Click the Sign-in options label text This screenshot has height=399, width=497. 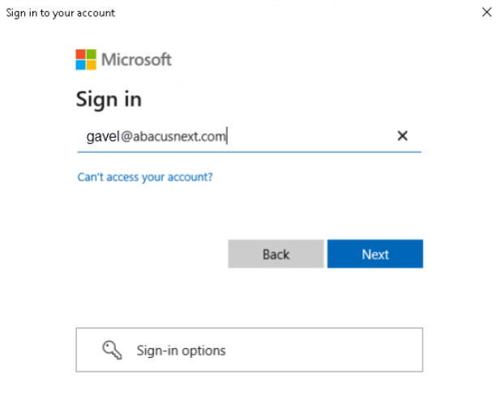click(x=181, y=350)
